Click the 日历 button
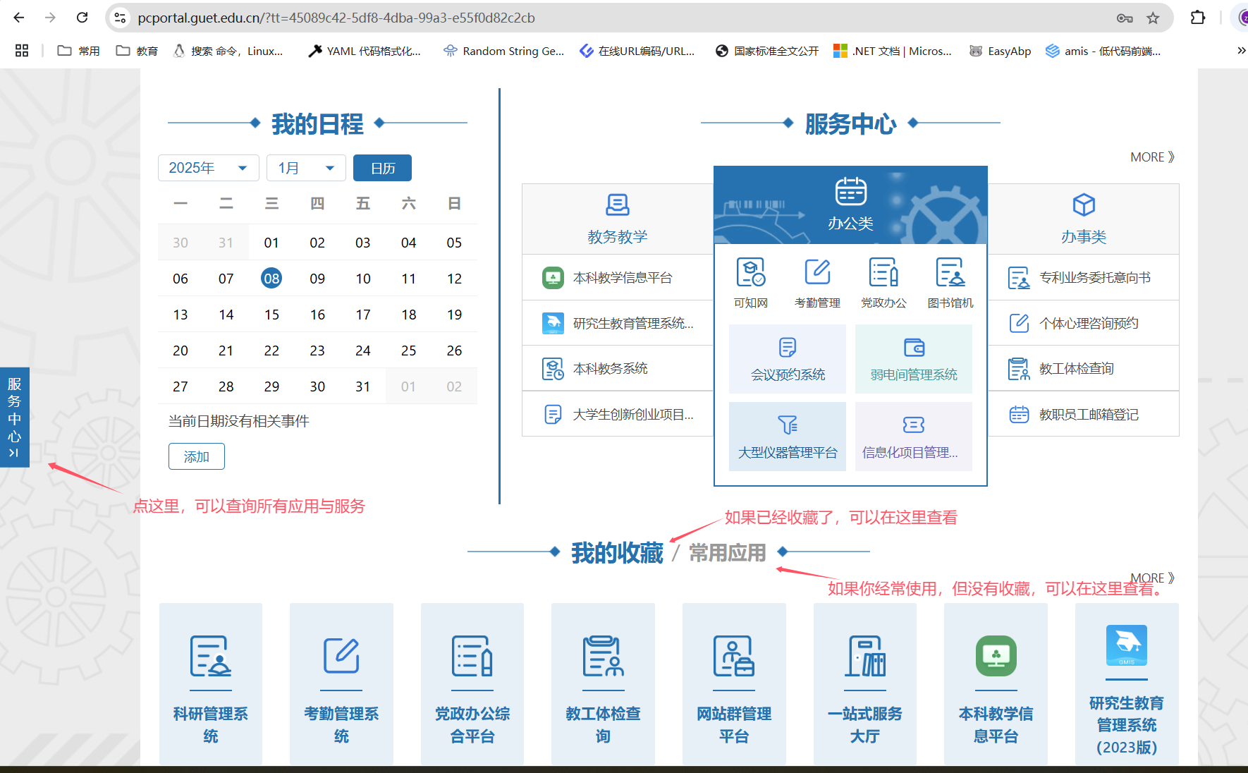 pos(382,168)
